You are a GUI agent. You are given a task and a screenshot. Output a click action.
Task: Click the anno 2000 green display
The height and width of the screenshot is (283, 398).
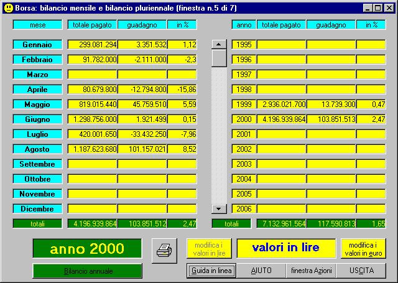click(x=88, y=249)
